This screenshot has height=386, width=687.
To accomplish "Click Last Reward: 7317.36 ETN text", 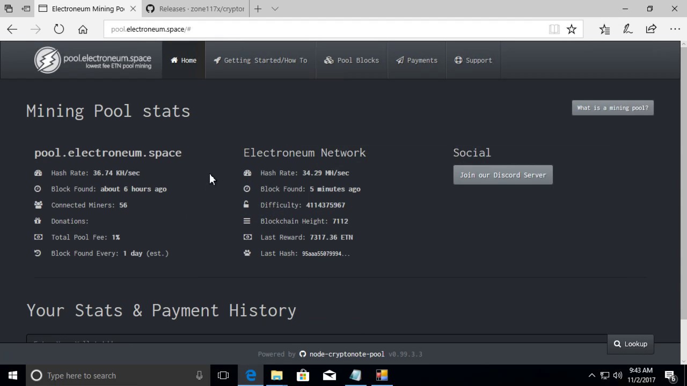I will click(306, 237).
